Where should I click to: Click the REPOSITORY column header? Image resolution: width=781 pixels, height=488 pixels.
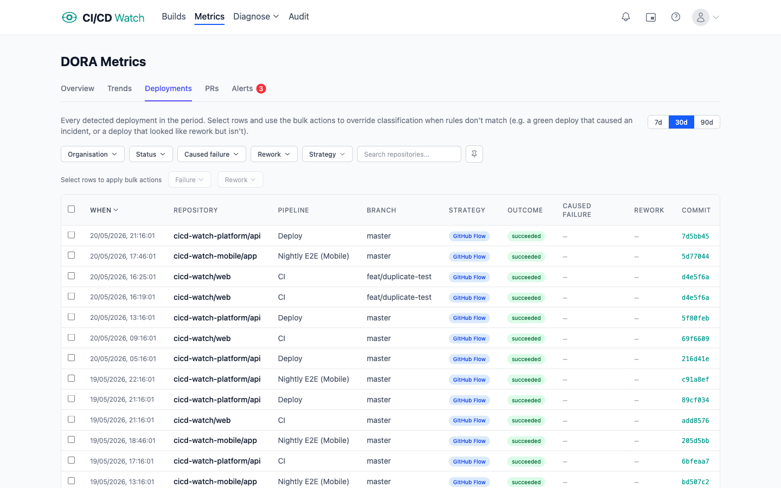pyautogui.click(x=196, y=210)
